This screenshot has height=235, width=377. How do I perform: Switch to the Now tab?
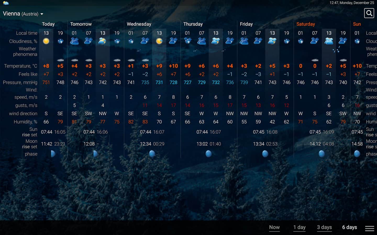pyautogui.click(x=274, y=227)
